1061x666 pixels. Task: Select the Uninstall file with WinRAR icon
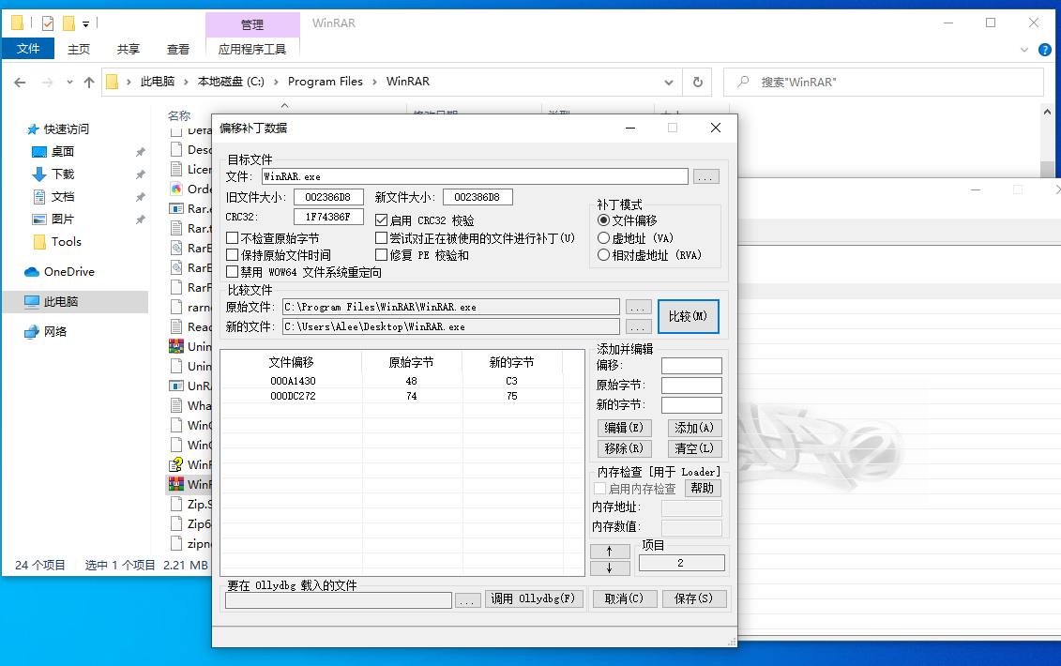[x=176, y=346]
